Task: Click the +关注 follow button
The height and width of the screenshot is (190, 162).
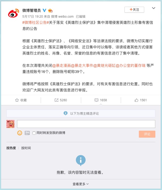Action: pos(134,10)
